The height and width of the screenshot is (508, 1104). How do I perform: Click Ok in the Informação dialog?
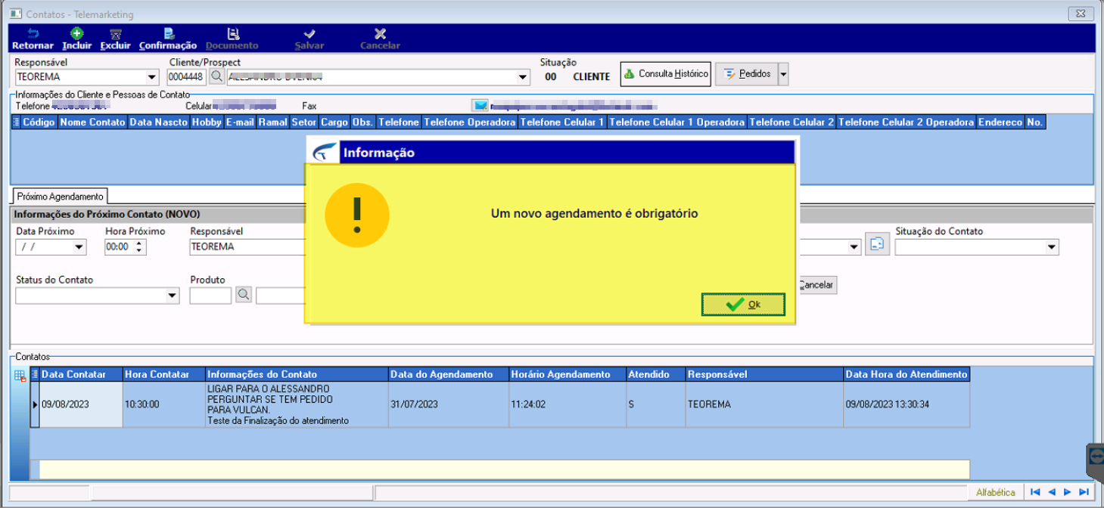pos(743,304)
